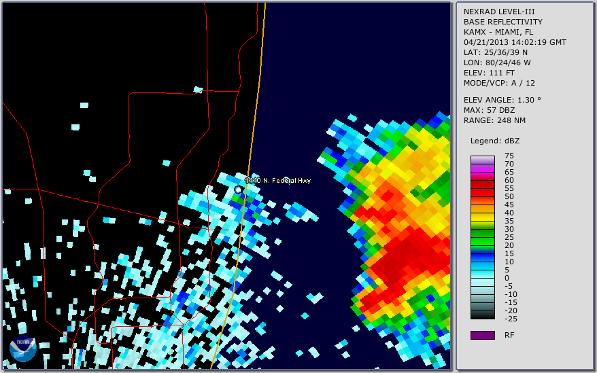
Task: Click the '1440 N. Federal Hwy' label
Action: 278,181
